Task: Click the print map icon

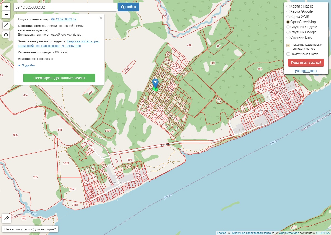Action: 6,34
